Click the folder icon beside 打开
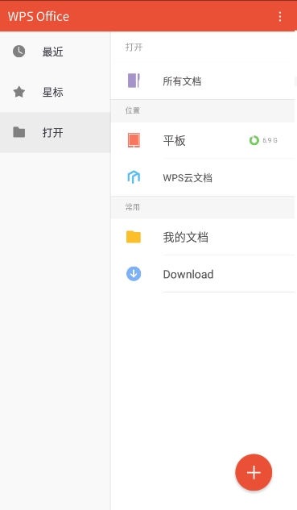The height and width of the screenshot is (510, 297). point(19,132)
